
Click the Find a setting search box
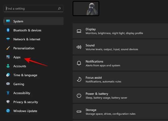pyautogui.click(x=34, y=8)
